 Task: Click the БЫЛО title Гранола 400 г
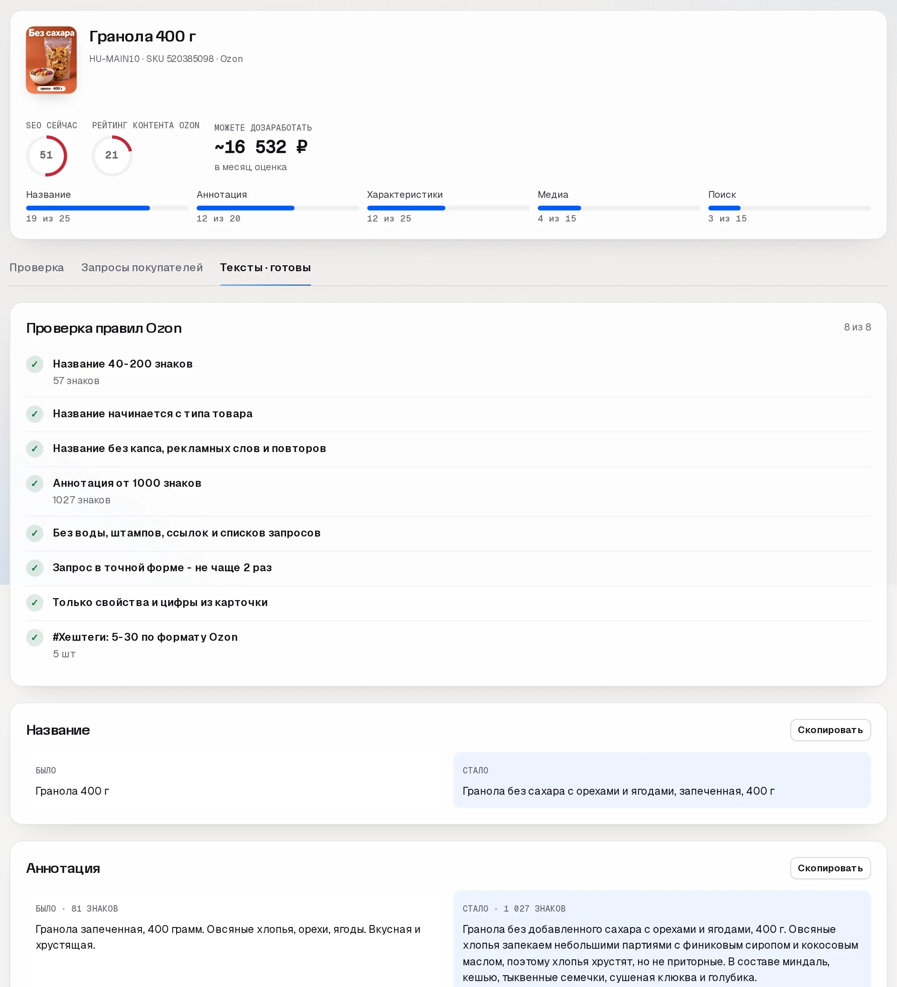pos(73,791)
